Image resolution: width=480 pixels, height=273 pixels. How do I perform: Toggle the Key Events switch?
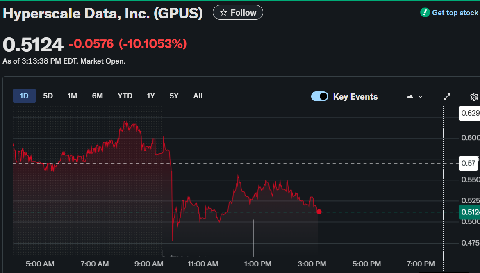(320, 96)
